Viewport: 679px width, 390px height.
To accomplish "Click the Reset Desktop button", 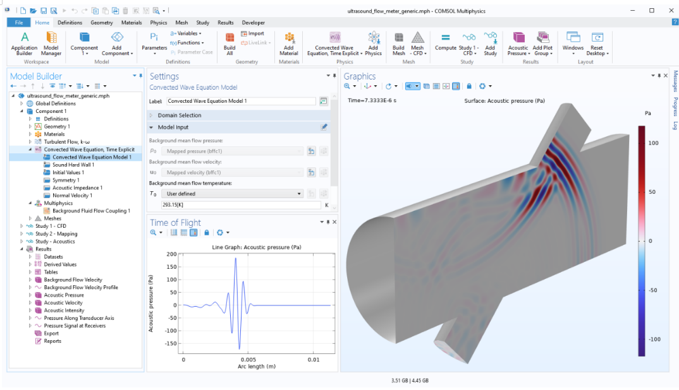I will (597, 44).
